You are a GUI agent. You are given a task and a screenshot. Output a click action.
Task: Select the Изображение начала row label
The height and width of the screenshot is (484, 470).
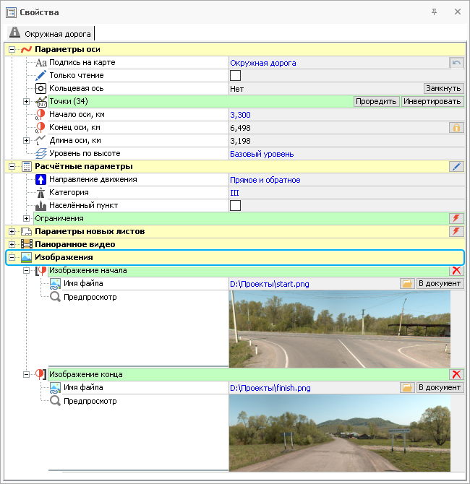click(x=88, y=270)
